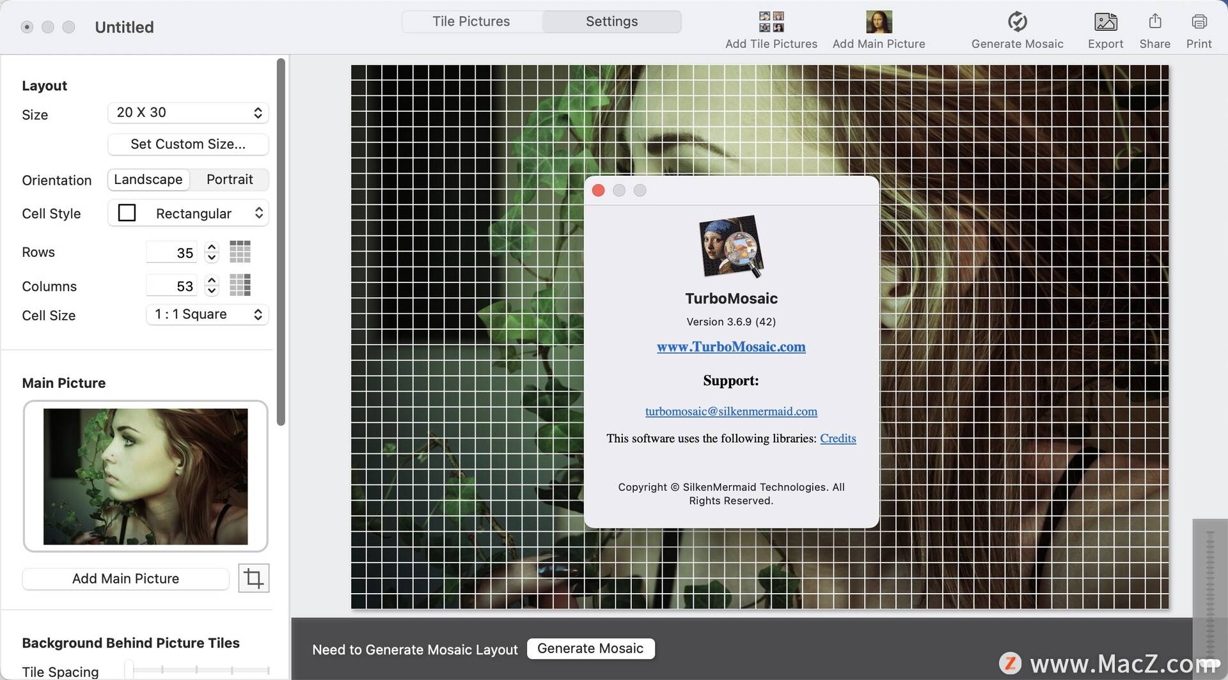Close the About TurboMosaic dialog
This screenshot has width=1228, height=680.
coord(599,190)
